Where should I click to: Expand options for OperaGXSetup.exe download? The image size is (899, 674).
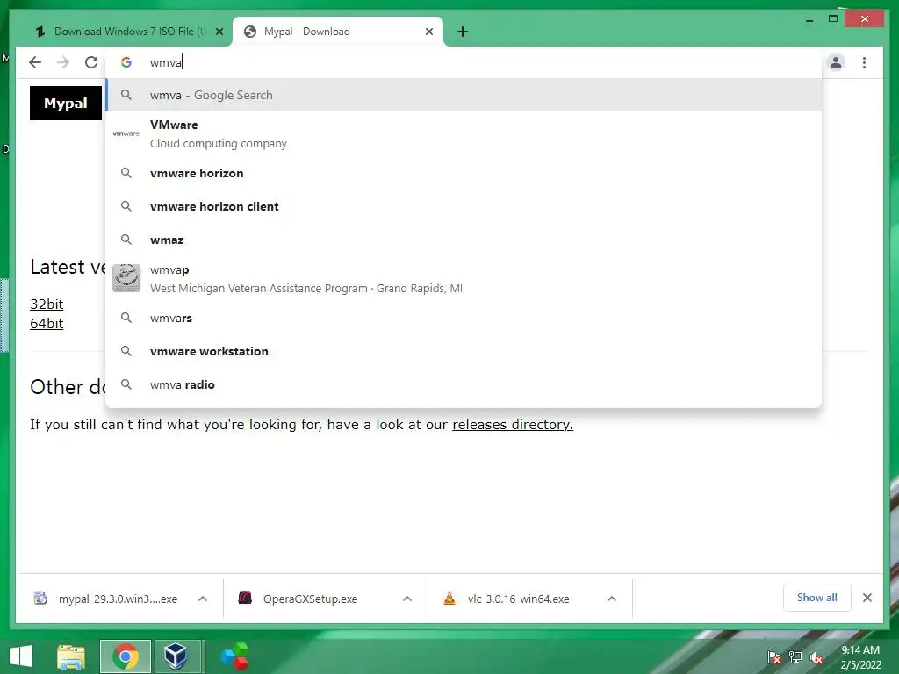[x=407, y=599]
